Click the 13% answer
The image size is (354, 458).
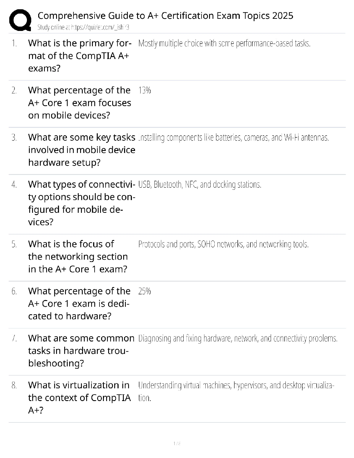[x=145, y=91]
